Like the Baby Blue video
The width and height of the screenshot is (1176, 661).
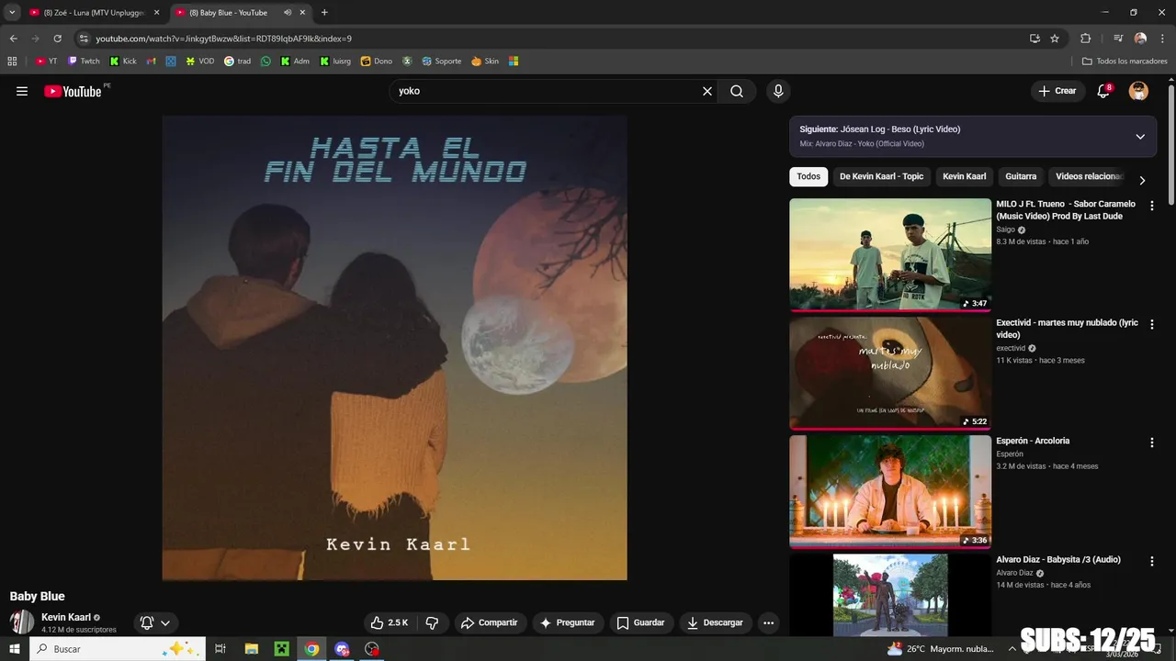pos(390,622)
